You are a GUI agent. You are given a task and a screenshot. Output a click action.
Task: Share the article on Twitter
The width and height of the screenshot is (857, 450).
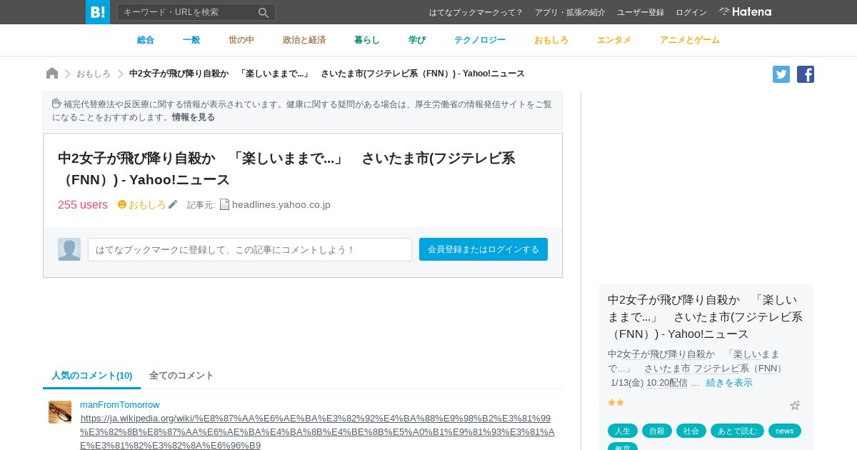click(x=781, y=74)
